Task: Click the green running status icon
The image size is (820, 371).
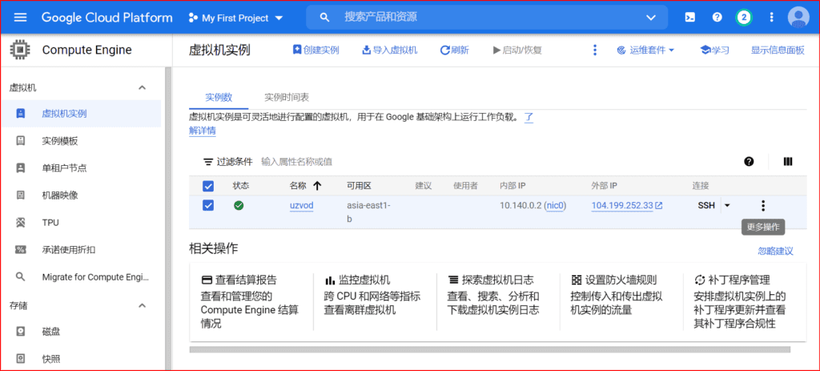Action: coord(239,206)
